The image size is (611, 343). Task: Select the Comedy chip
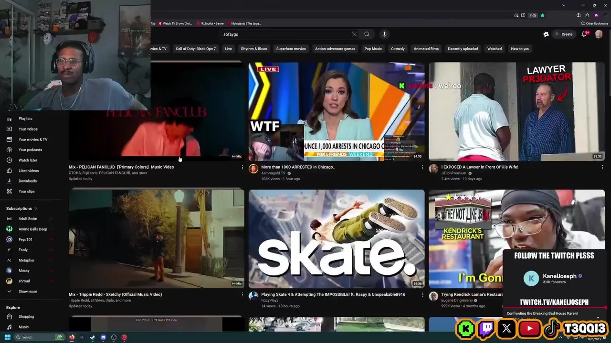pos(398,49)
